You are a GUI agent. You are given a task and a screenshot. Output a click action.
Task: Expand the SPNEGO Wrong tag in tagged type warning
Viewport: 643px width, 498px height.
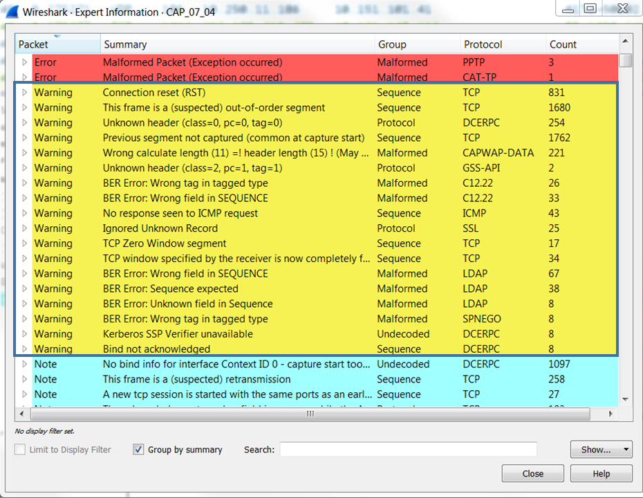pos(25,319)
